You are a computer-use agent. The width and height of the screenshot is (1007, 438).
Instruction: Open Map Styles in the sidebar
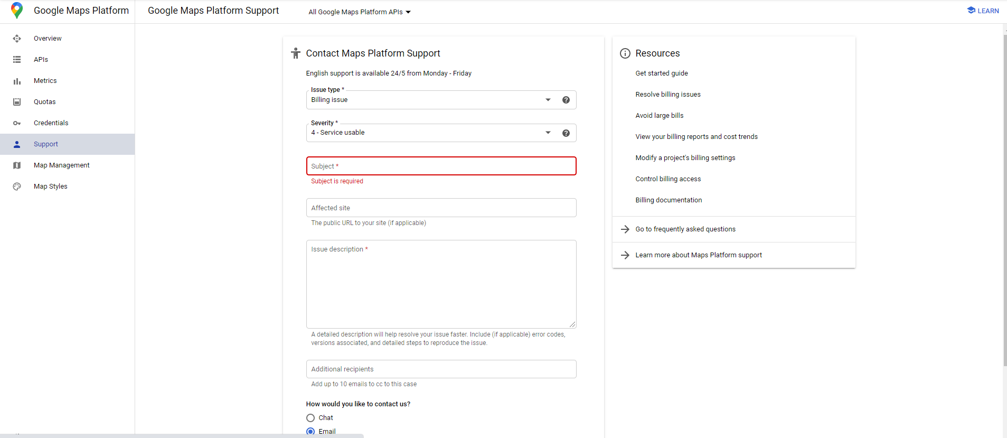67,187
